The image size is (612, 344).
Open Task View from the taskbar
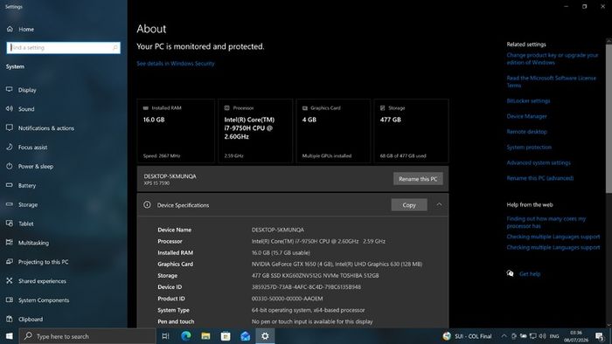[x=165, y=336]
